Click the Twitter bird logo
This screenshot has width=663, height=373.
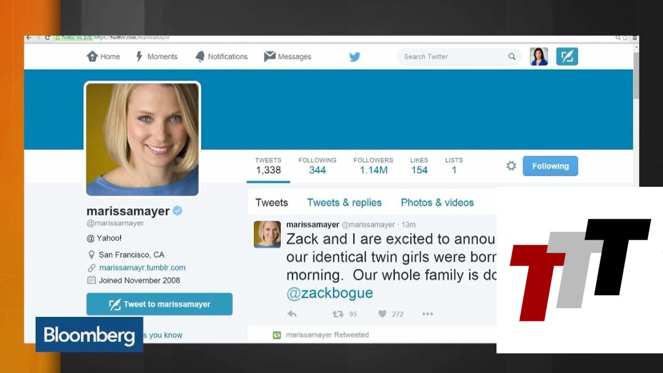(355, 57)
